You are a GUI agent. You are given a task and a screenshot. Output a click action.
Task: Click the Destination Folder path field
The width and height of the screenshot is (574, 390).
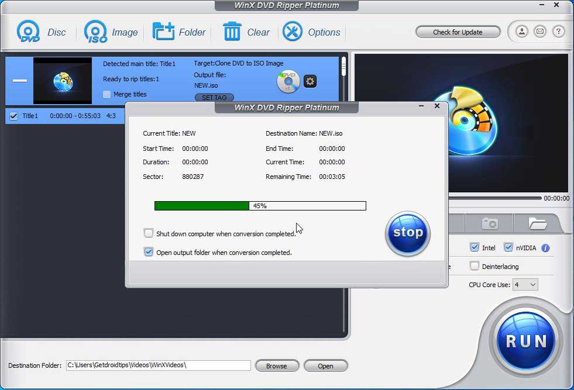tap(158, 365)
